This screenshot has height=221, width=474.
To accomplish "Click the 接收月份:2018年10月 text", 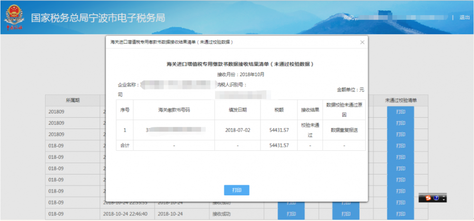I will point(241,74).
